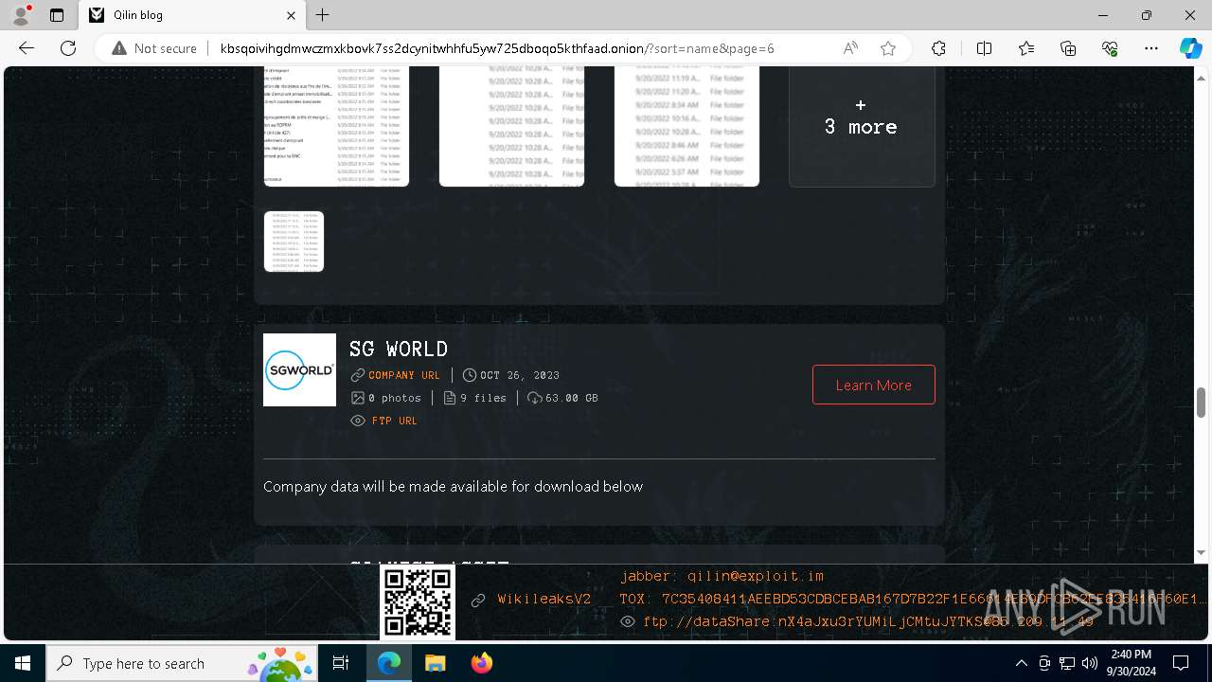Open the Collections panel

pyautogui.click(x=1068, y=48)
